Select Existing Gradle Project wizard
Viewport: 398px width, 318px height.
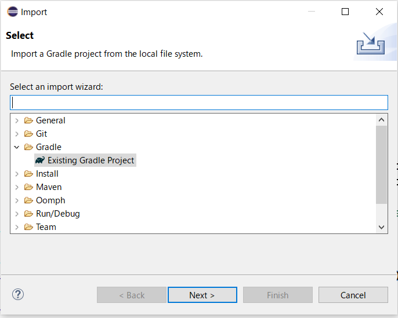(x=85, y=160)
